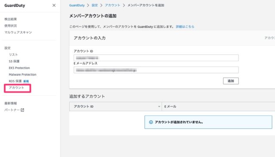Go to GuardDuty breadcrumb link
The width and height of the screenshot is (275, 157).
[x=77, y=5]
